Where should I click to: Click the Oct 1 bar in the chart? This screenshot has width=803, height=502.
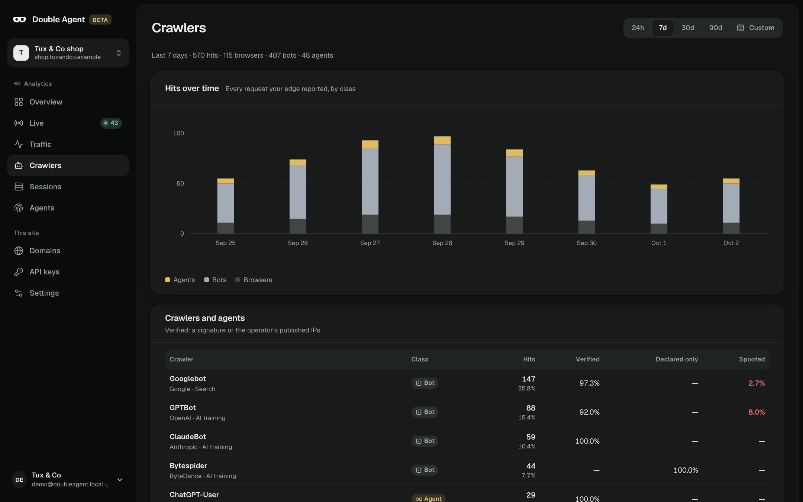pos(659,209)
